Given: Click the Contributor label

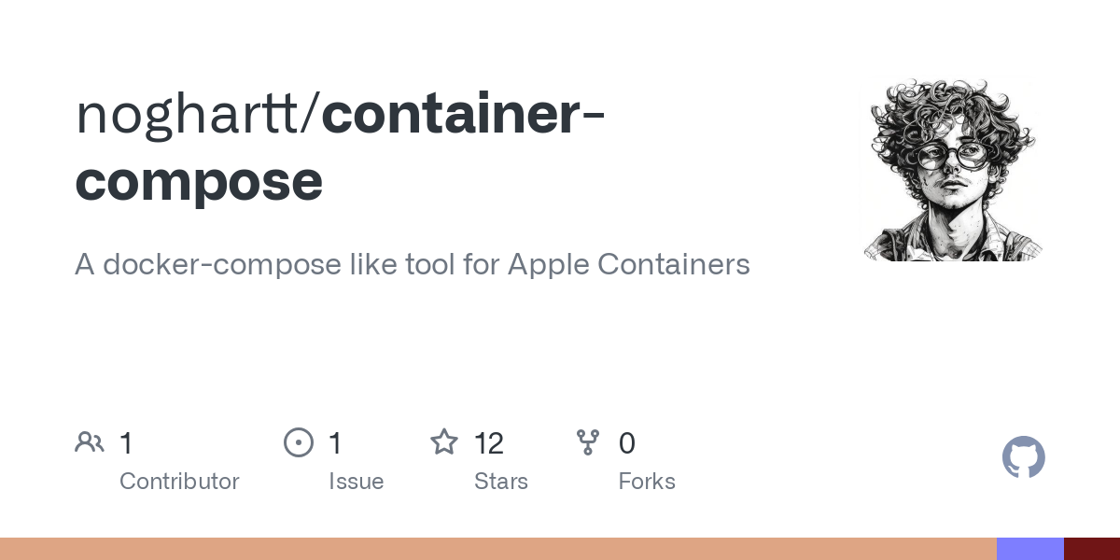Looking at the screenshot, I should click(179, 482).
